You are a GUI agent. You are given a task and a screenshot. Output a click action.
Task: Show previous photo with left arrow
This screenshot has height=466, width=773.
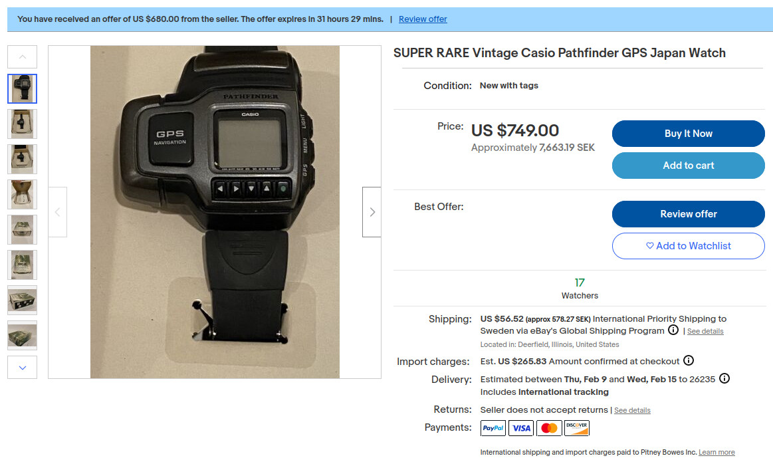point(58,212)
